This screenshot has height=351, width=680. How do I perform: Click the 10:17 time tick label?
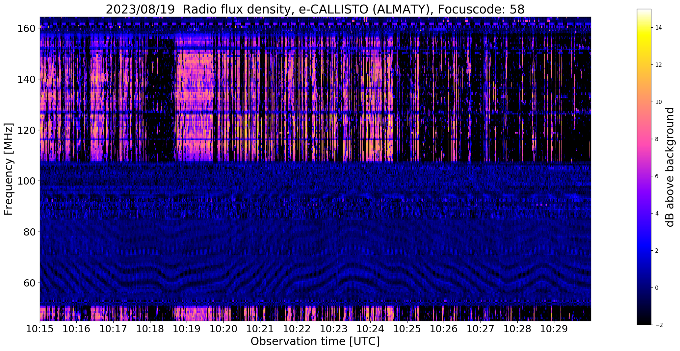point(113,329)
